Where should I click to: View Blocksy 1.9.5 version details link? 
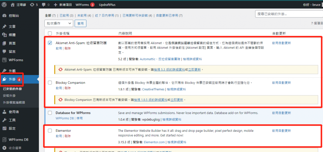coord(150,100)
